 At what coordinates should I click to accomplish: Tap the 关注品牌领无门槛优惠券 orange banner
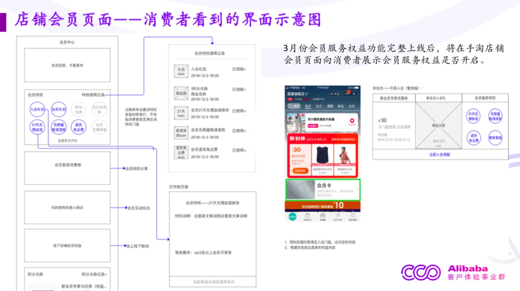pos(322,206)
